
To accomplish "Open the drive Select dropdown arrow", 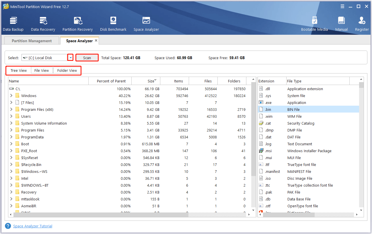I will click(71, 58).
